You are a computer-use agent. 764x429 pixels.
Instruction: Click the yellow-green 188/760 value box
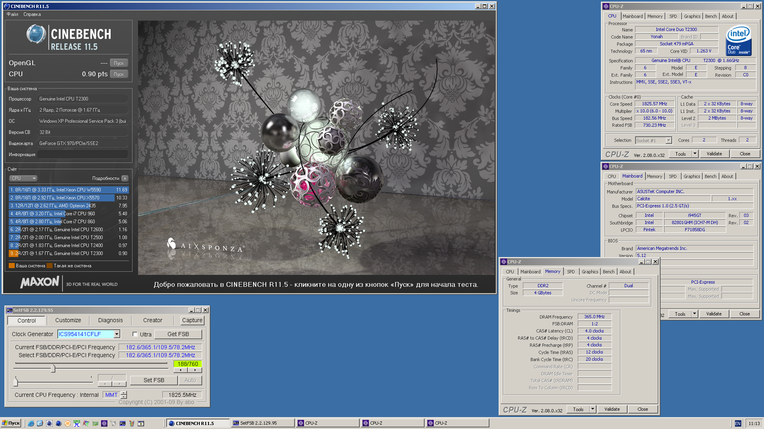188,363
